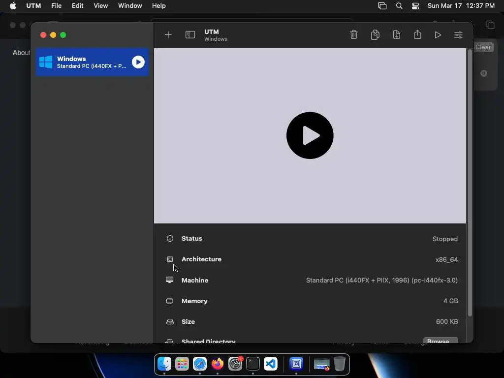Select the Windows VM in the sidebar
The height and width of the screenshot is (378, 504).
pyautogui.click(x=92, y=62)
